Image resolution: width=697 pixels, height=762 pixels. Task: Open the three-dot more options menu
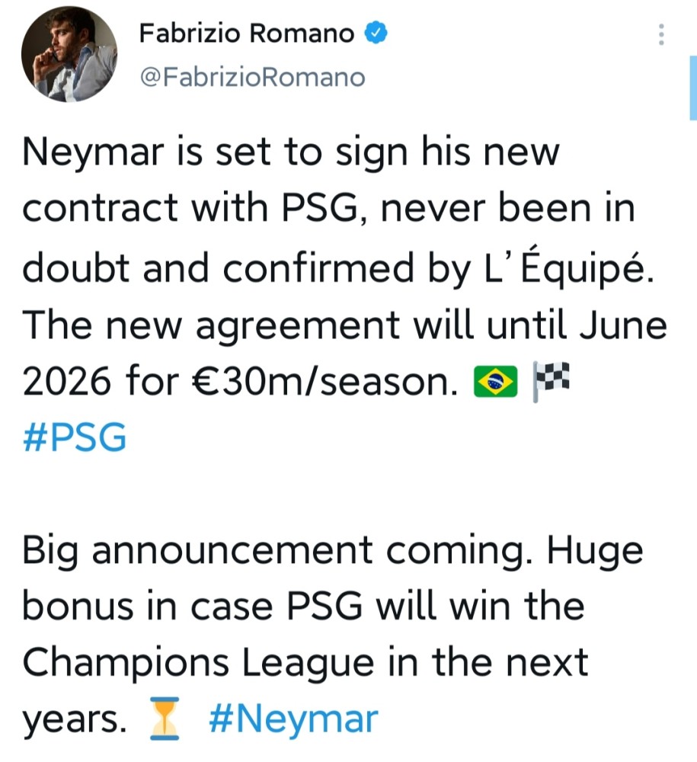click(661, 34)
